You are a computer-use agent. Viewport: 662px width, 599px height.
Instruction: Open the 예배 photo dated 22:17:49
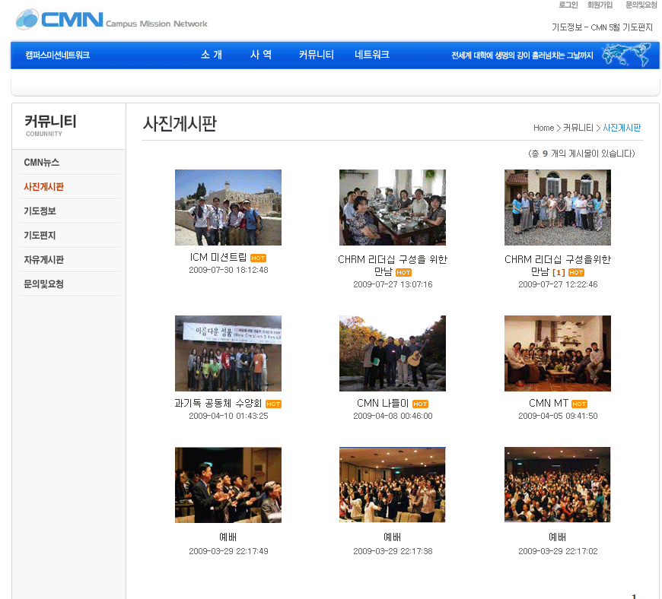(x=228, y=485)
